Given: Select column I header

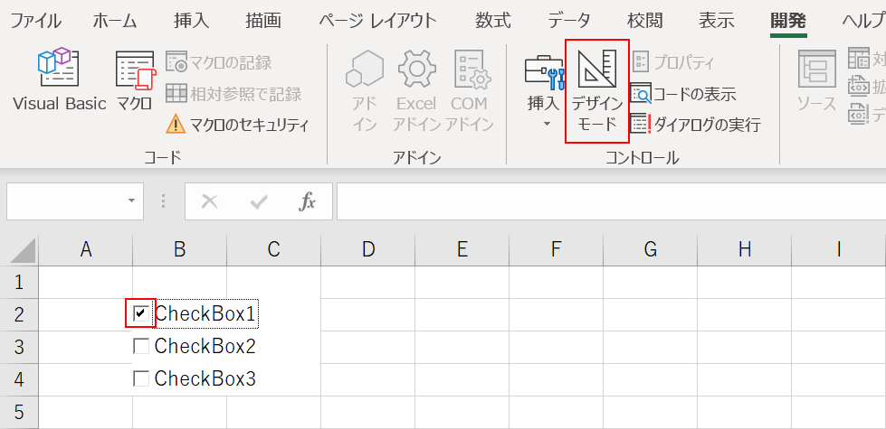Looking at the screenshot, I should click(x=839, y=250).
